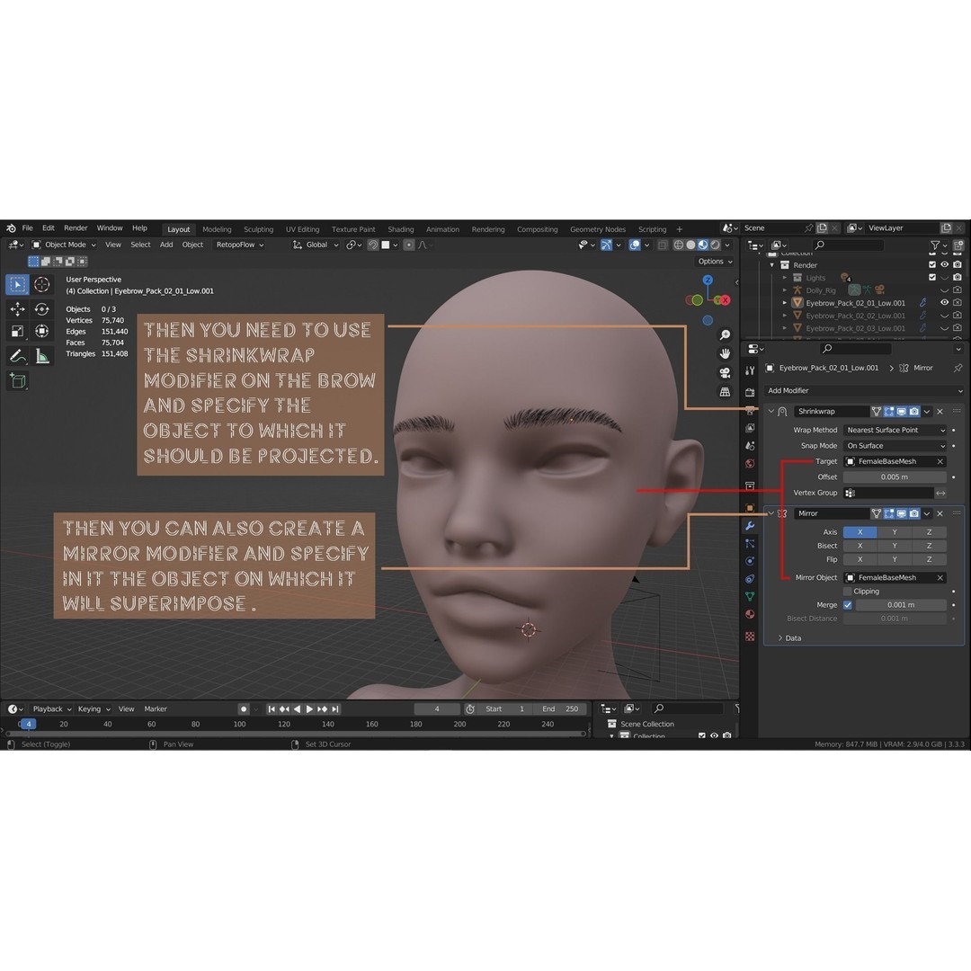
Task: Toggle Flip X button
Action: pyautogui.click(x=860, y=559)
